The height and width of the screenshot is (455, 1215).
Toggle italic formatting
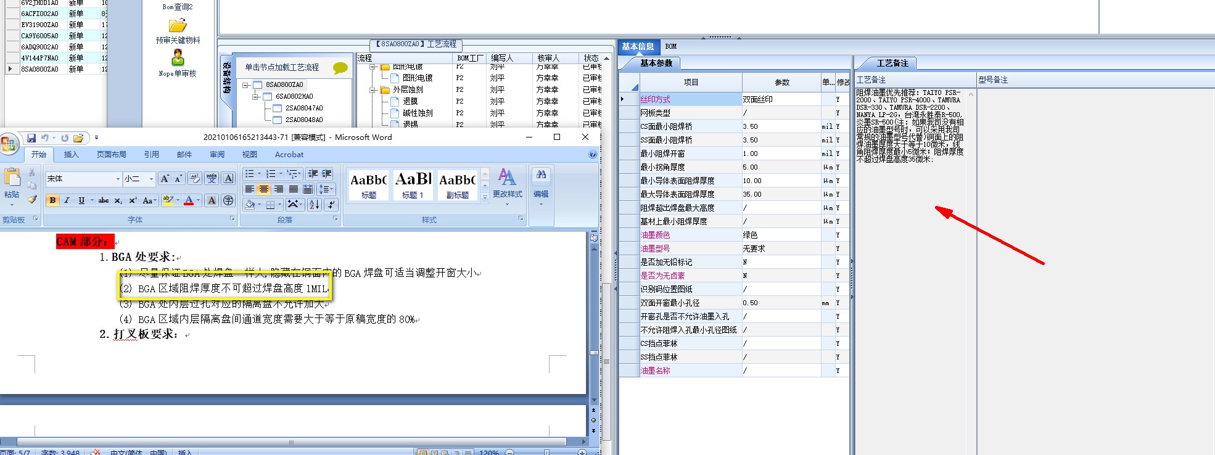pos(67,200)
